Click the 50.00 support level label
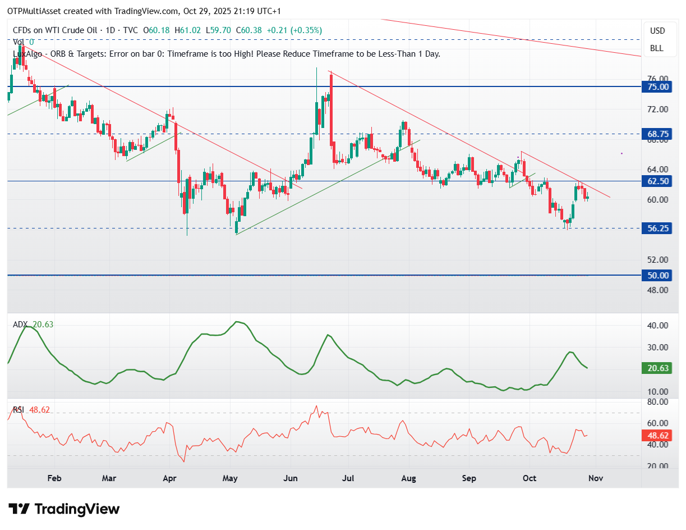Image resolution: width=686 pixels, height=530 pixels. 659,275
